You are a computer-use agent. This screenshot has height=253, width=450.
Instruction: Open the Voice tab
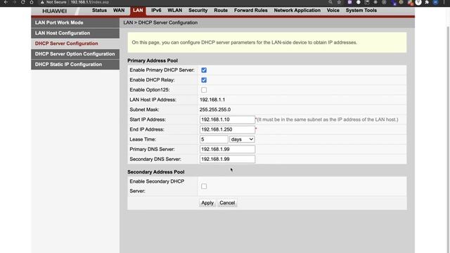point(333,11)
